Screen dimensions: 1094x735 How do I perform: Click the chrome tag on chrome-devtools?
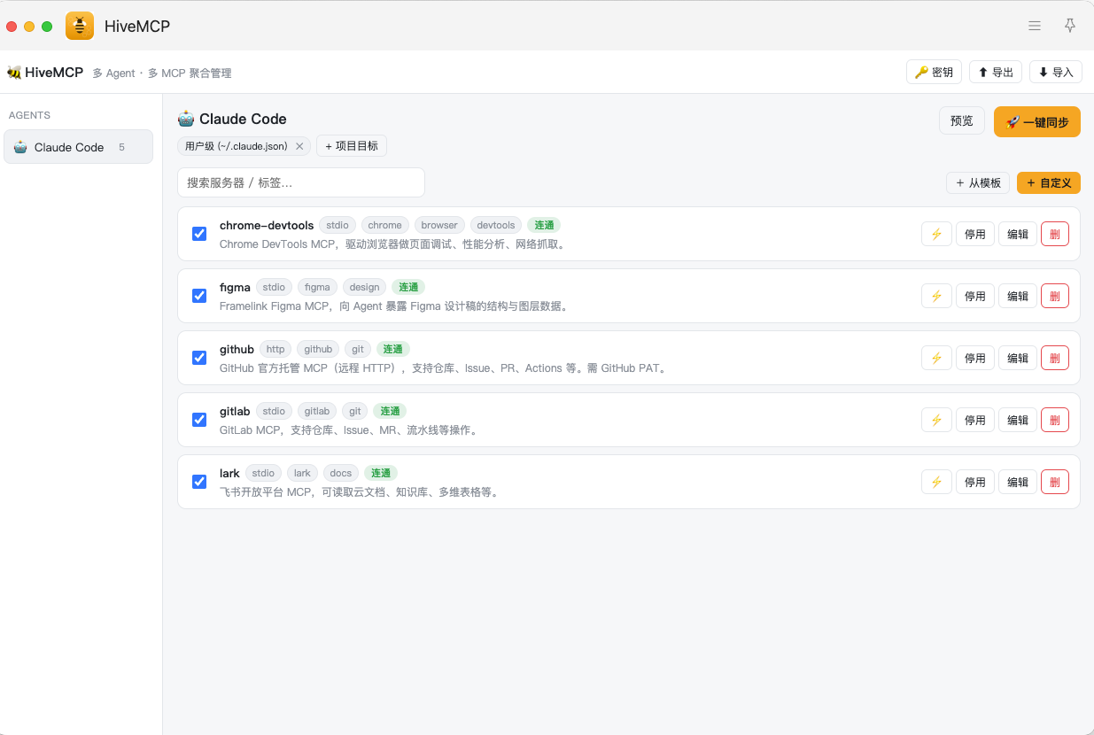pos(385,225)
